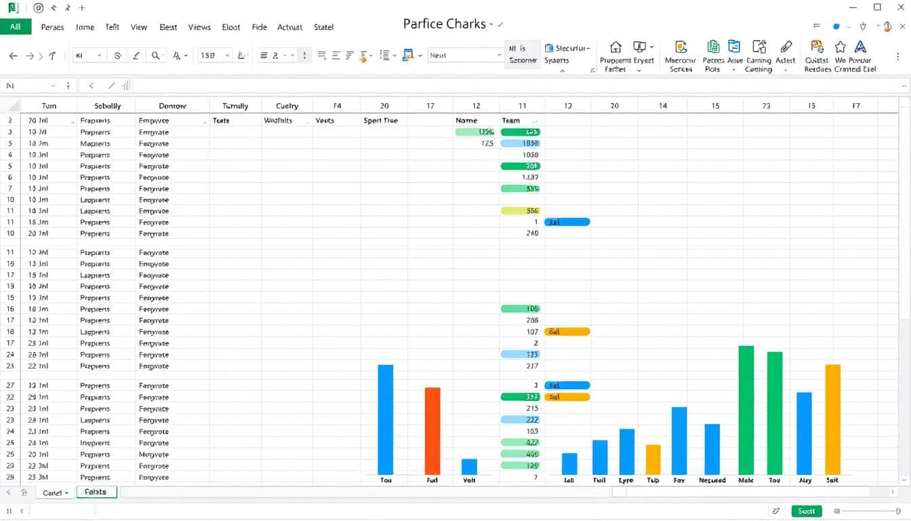Open the Peraes menu tab
This screenshot has height=521, width=911.
click(53, 27)
